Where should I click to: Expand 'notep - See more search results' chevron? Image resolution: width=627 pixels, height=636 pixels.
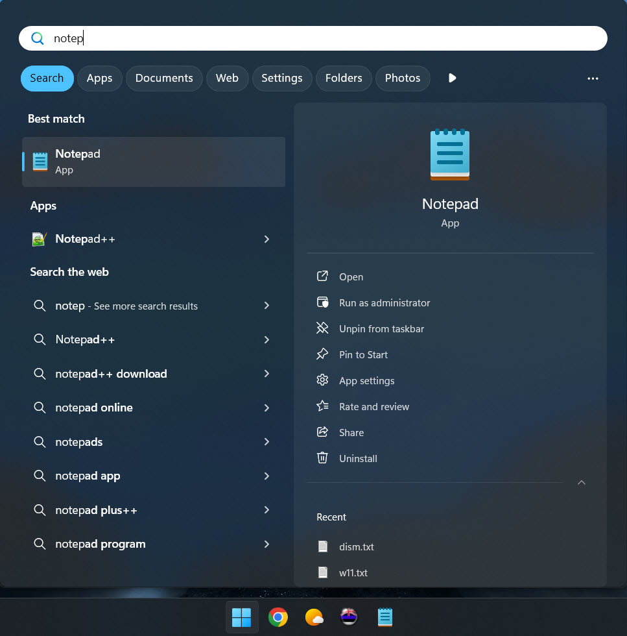pyautogui.click(x=266, y=306)
